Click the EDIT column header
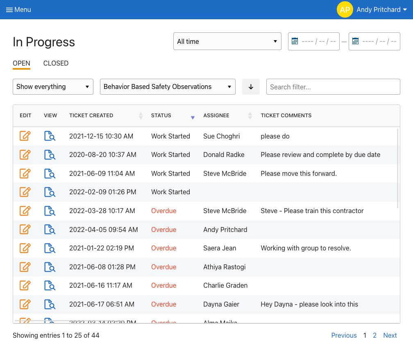The width and height of the screenshot is (413, 350). coord(25,116)
